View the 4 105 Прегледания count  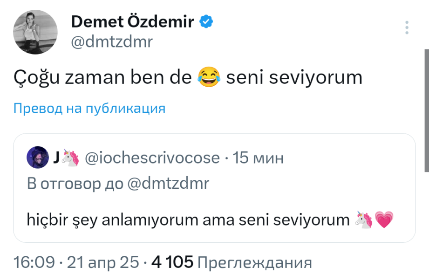click(x=232, y=262)
